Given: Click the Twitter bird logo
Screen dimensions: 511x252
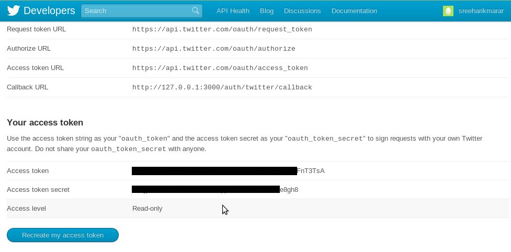Looking at the screenshot, I should coord(14,11).
